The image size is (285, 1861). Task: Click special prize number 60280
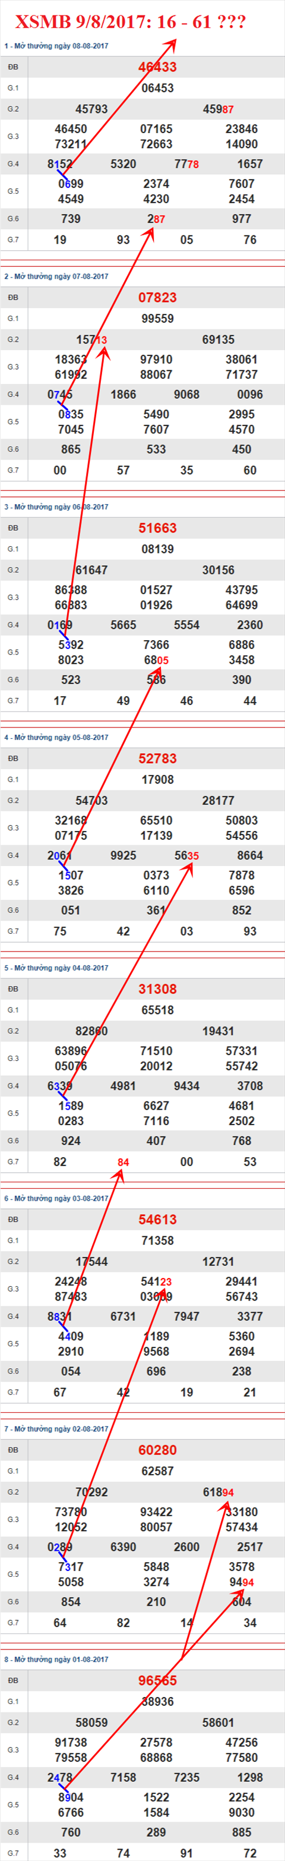coord(157,1450)
